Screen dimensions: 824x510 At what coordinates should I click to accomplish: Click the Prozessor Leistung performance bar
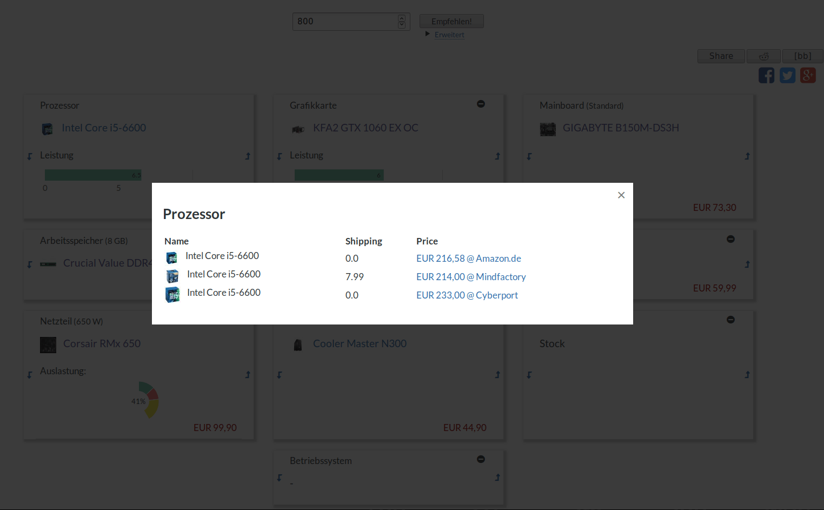[93, 175]
